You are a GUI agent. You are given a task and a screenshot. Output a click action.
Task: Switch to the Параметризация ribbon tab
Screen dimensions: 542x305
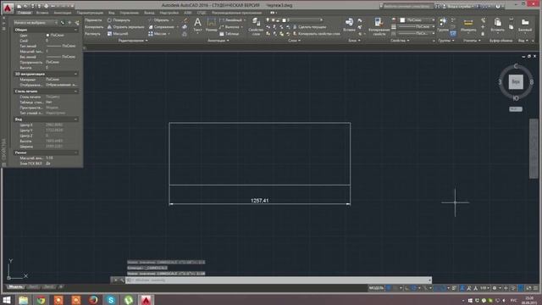point(90,13)
